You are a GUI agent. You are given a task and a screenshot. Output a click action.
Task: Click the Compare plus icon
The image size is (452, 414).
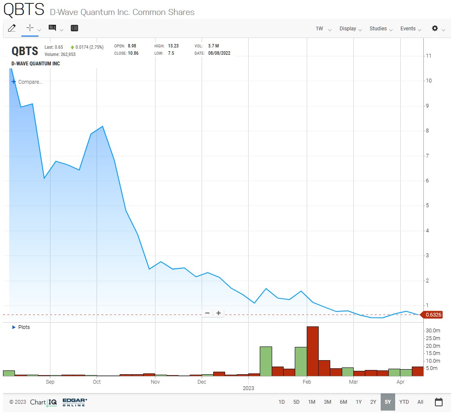click(x=14, y=82)
